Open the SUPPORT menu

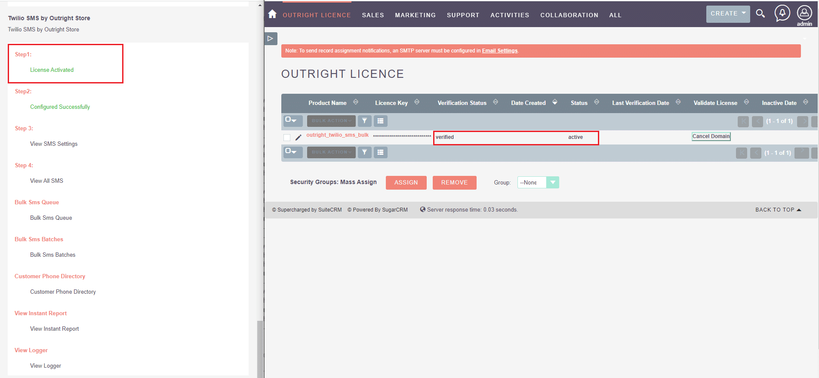463,15
